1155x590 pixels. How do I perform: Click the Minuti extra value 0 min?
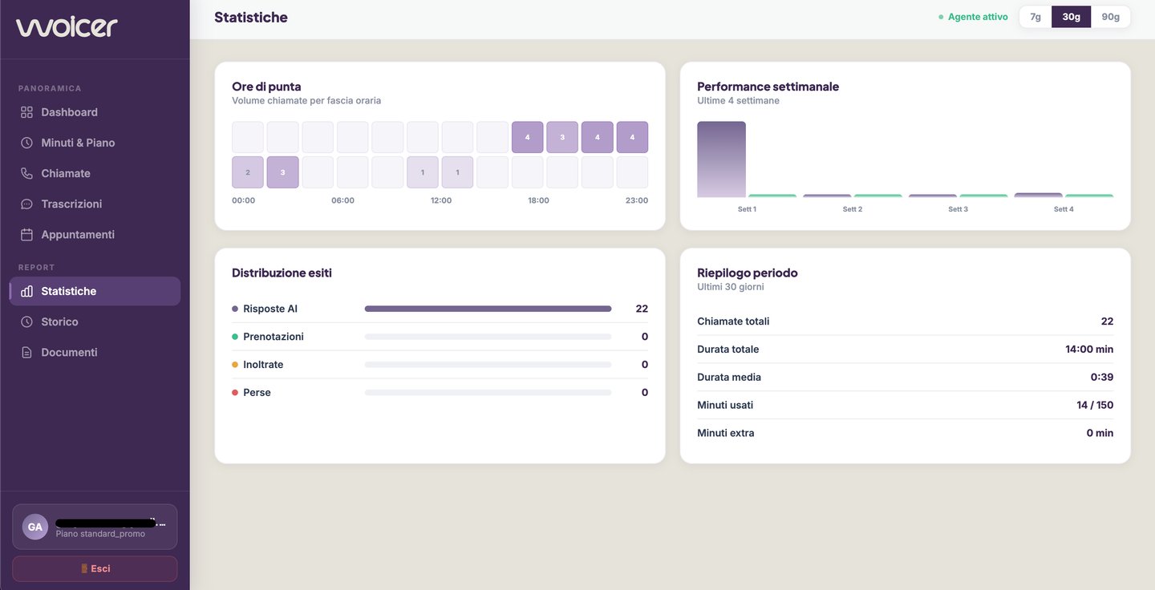pos(1100,433)
